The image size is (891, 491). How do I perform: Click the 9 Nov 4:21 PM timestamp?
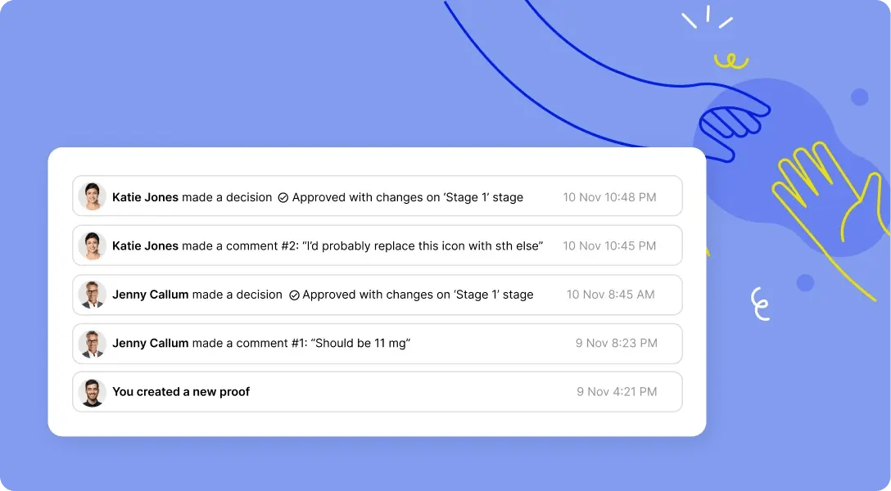click(x=617, y=392)
